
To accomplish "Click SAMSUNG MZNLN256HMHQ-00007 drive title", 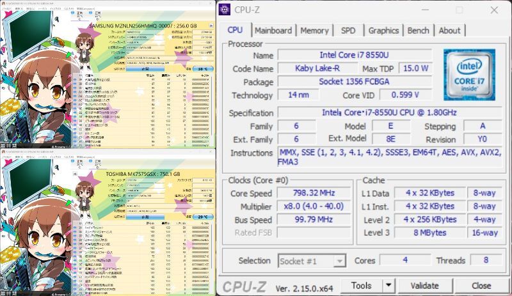I will pyautogui.click(x=143, y=26).
